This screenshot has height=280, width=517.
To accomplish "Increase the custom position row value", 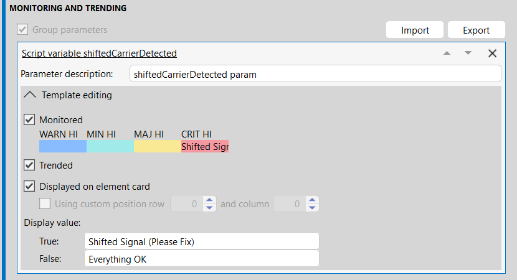I will 210,200.
